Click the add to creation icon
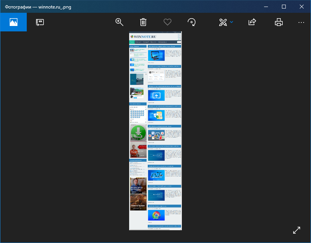Viewport: 311px width, 243px height. pos(40,22)
